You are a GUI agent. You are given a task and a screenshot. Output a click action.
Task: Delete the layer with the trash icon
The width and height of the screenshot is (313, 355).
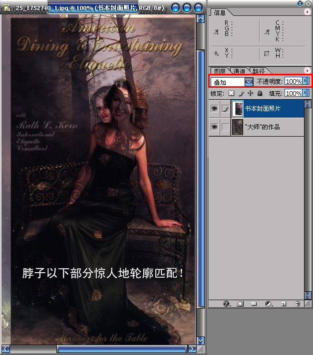(298, 304)
